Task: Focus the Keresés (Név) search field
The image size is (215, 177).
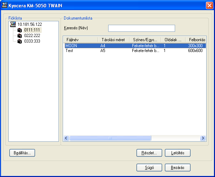Action: [x=141, y=28]
